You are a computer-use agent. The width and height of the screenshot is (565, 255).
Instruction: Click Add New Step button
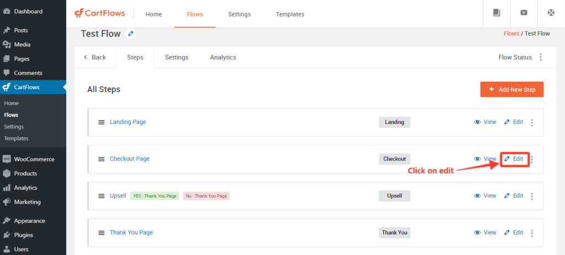pyautogui.click(x=511, y=89)
